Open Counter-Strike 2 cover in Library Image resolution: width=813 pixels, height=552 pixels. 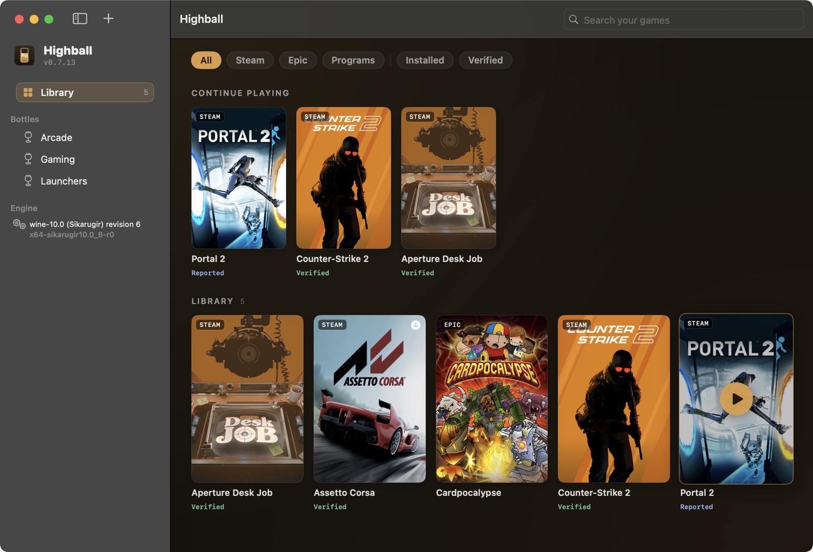(614, 399)
